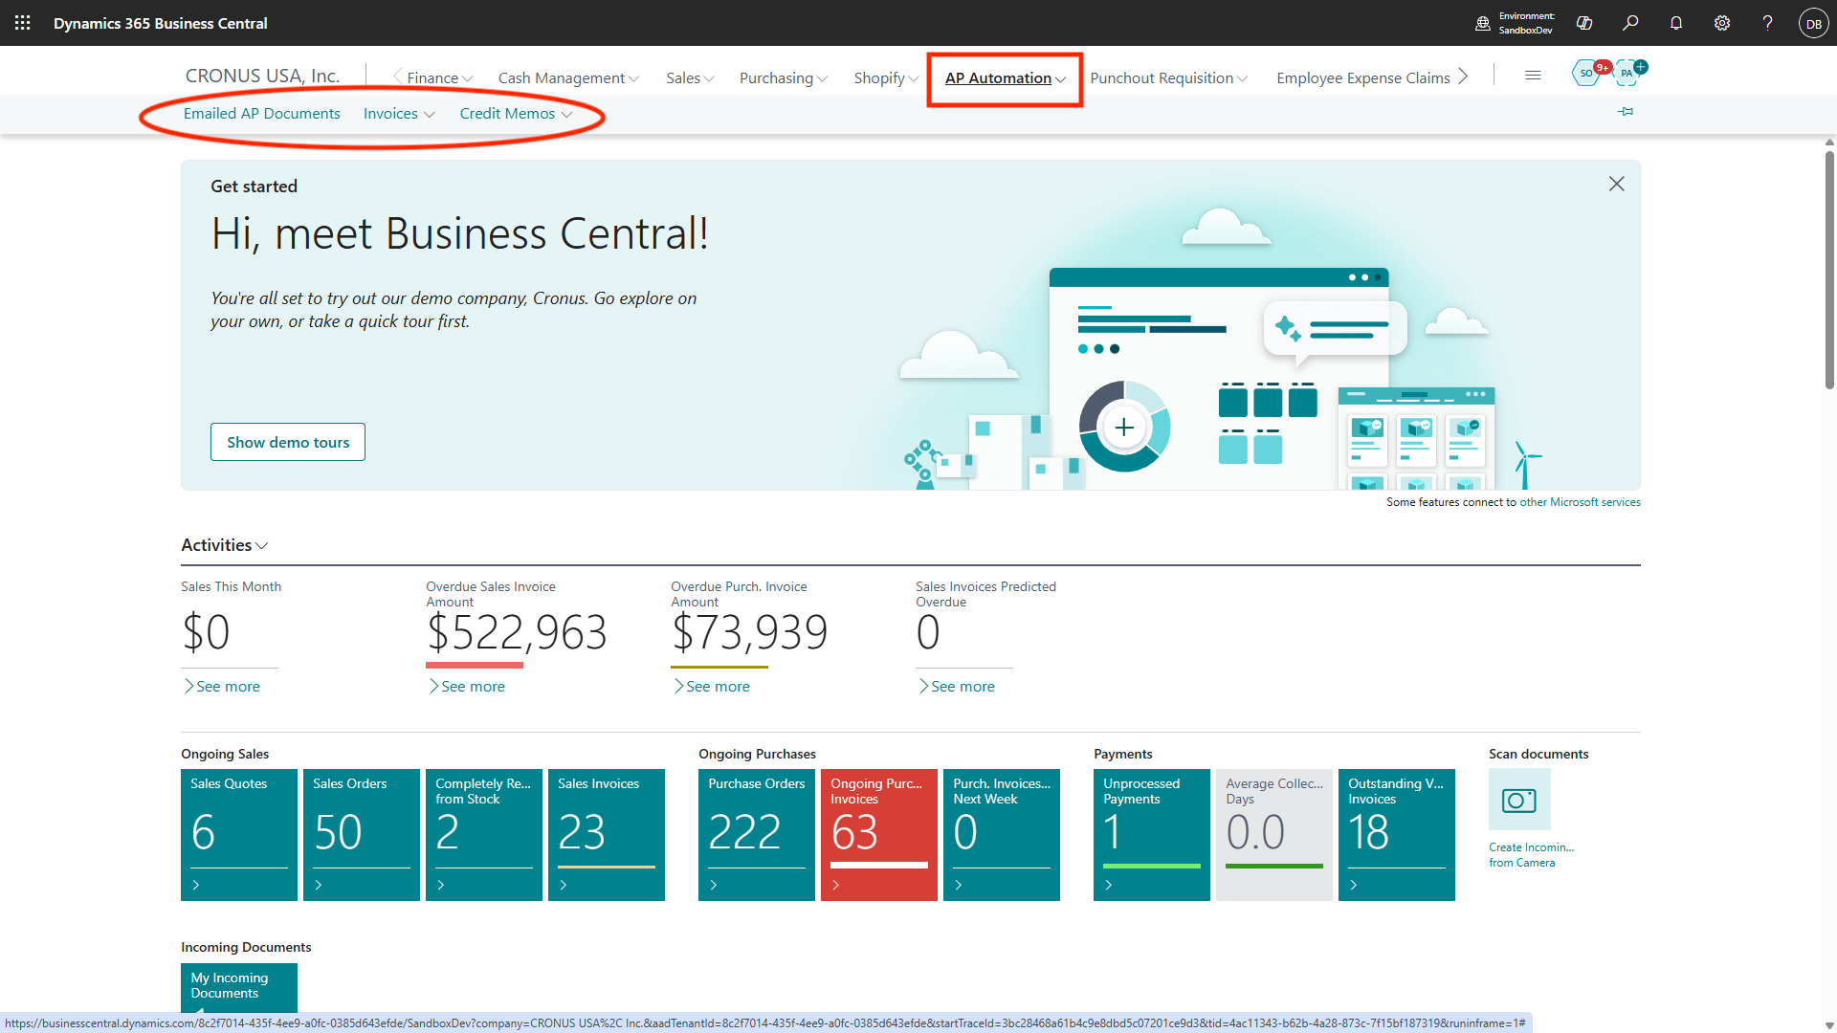
Task: Click the help question mark icon
Action: click(1767, 23)
